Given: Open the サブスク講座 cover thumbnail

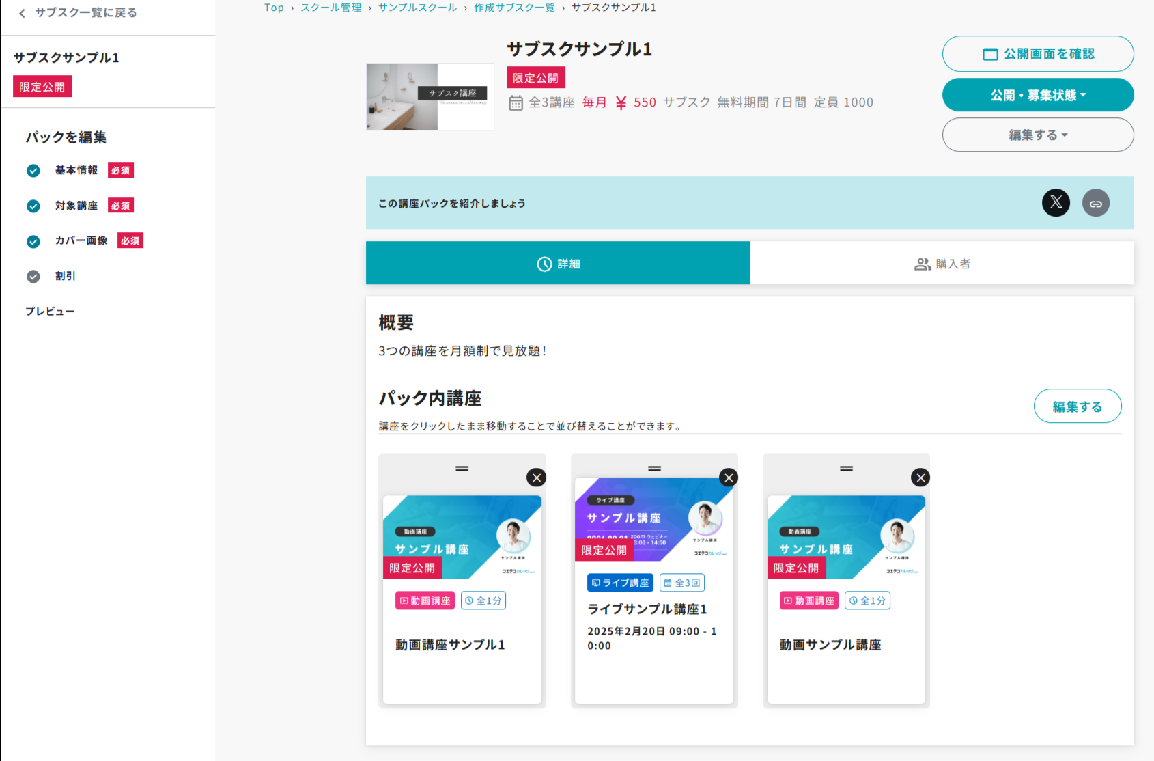Looking at the screenshot, I should click(x=430, y=97).
